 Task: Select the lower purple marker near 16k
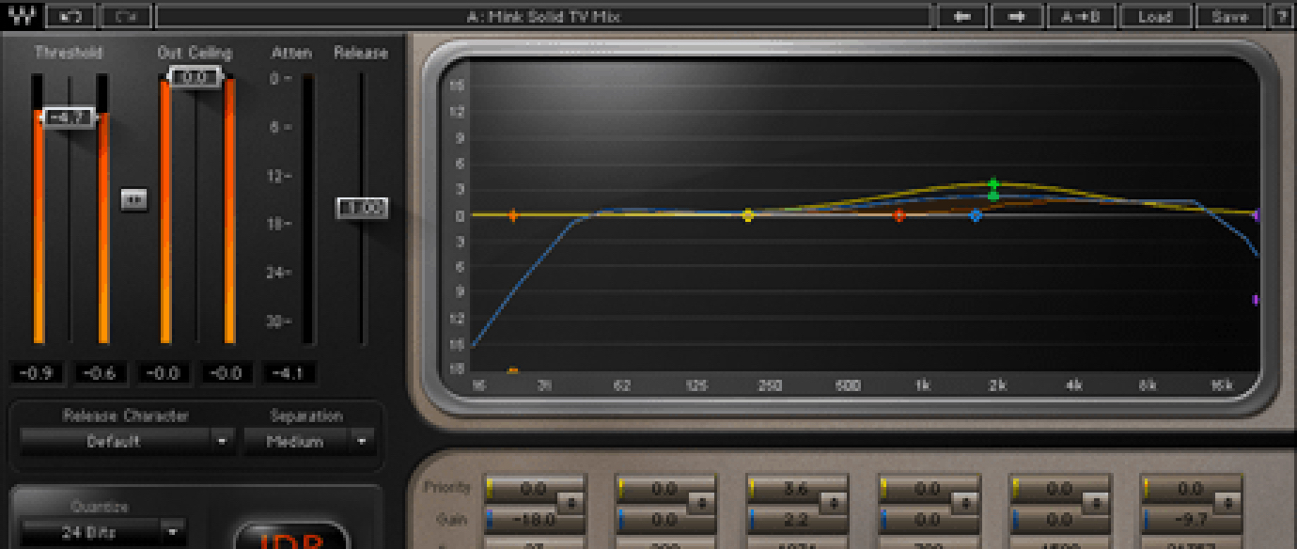click(1256, 300)
